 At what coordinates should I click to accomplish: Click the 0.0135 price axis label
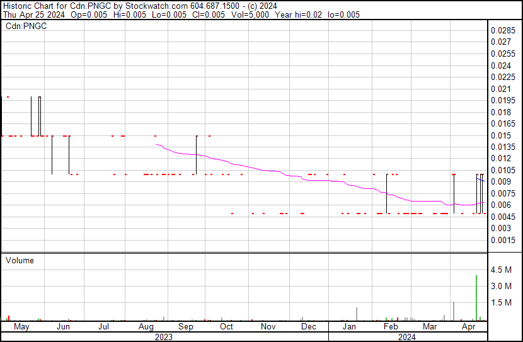503,147
